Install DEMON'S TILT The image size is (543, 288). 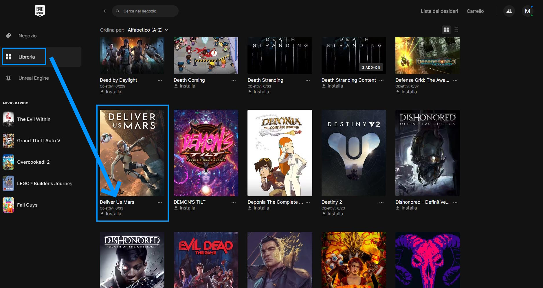click(184, 208)
